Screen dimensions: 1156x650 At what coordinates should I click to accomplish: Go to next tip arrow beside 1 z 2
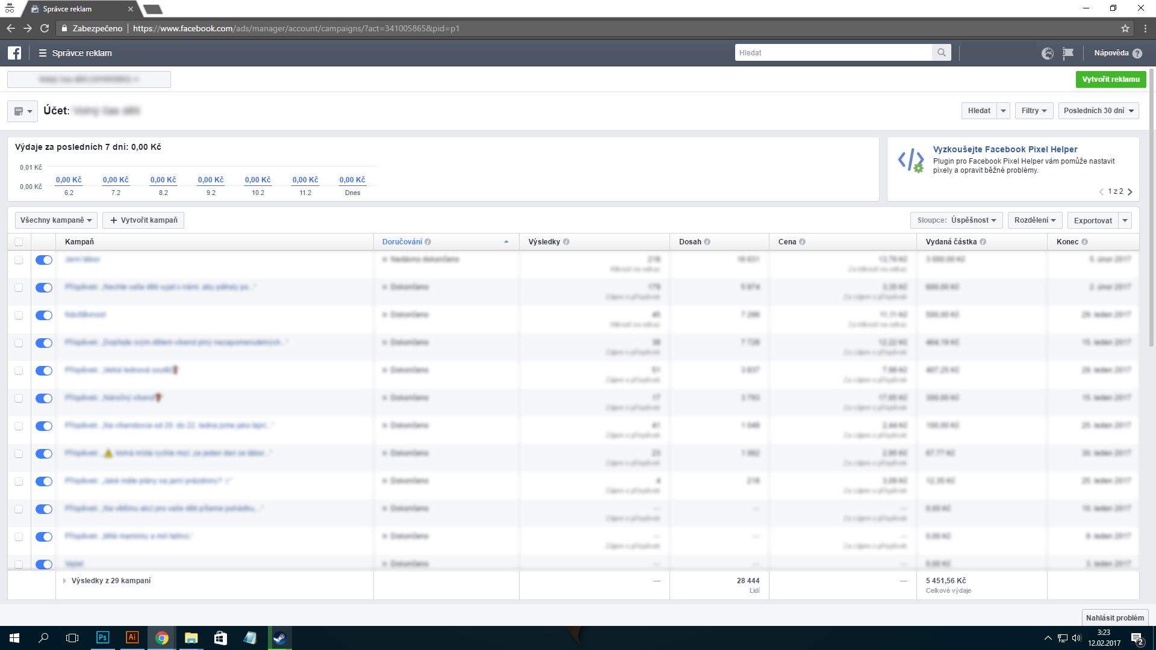point(1130,192)
